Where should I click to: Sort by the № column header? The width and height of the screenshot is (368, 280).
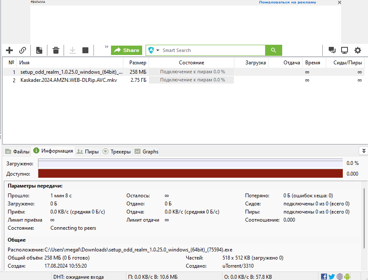11,63
